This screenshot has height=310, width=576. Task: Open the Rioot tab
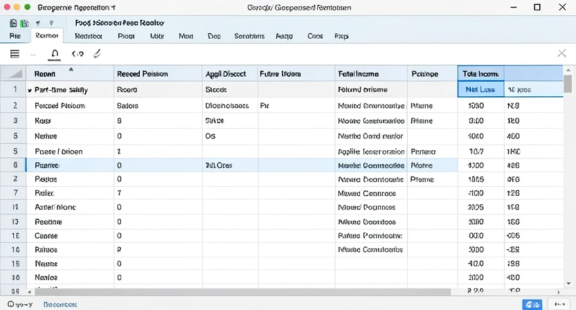click(x=126, y=36)
